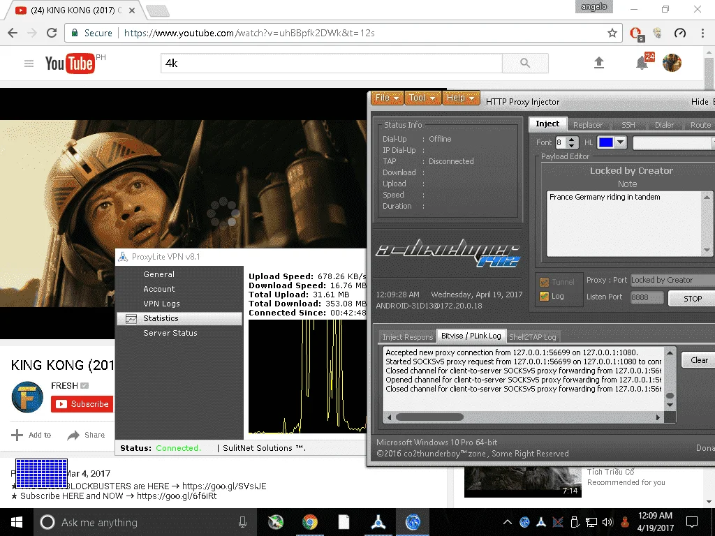Click the Clear log button
The width and height of the screenshot is (715, 536).
(x=698, y=360)
